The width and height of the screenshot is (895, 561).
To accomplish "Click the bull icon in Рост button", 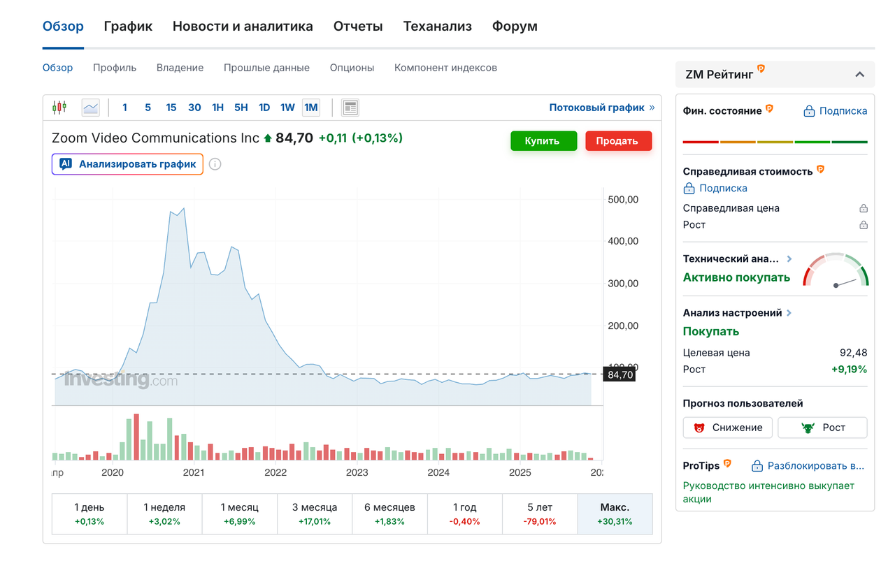I will (808, 428).
